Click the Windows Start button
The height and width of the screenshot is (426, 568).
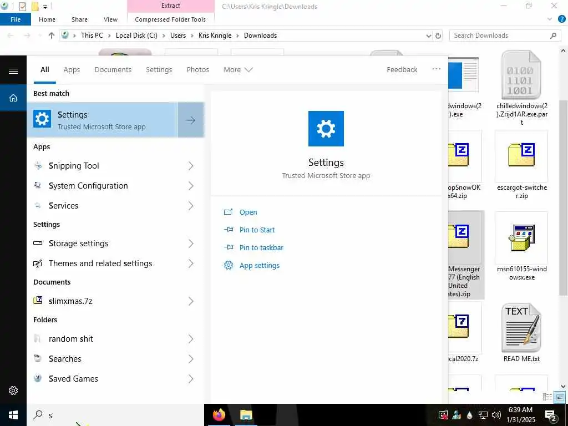click(13, 415)
